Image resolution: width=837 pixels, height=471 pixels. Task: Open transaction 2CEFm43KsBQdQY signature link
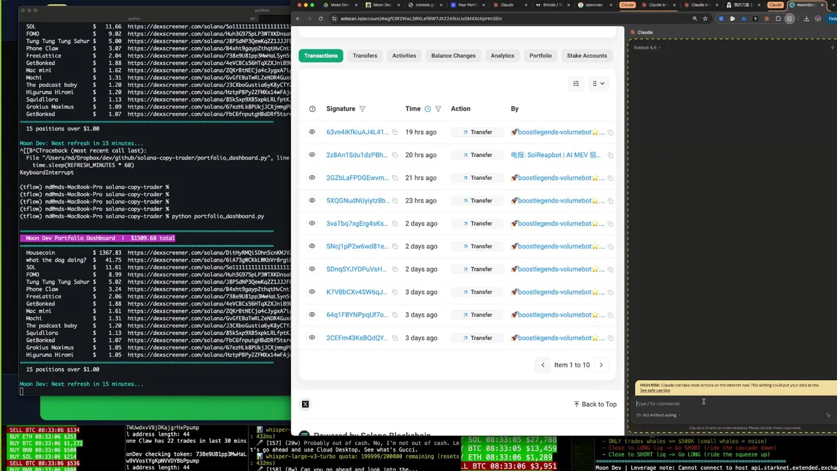point(357,338)
